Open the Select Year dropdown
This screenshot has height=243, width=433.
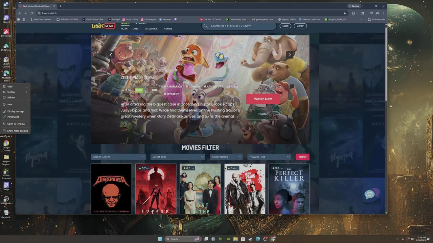[178, 157]
